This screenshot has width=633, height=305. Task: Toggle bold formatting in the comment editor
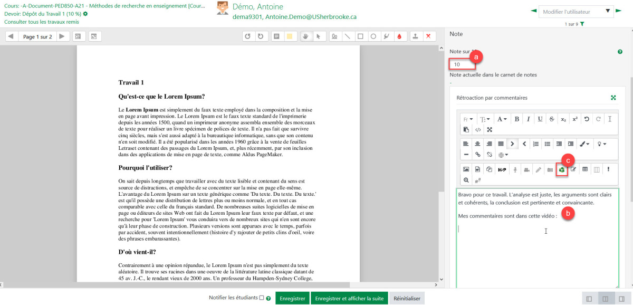point(516,119)
